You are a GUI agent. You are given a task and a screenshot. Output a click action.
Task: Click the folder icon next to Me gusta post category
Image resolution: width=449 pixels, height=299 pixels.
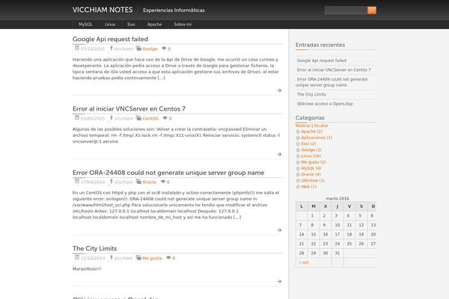pyautogui.click(x=138, y=257)
